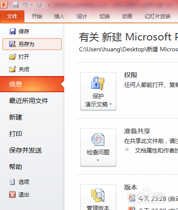Open the customize quick access toolbar dropdown
Screen dimensions: 178x210
(49, 6)
